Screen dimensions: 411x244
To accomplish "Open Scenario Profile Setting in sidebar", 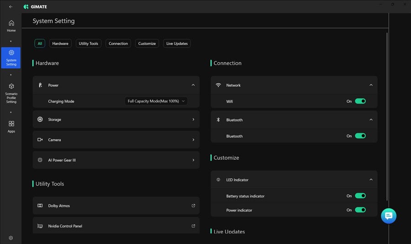I will 11,93.
